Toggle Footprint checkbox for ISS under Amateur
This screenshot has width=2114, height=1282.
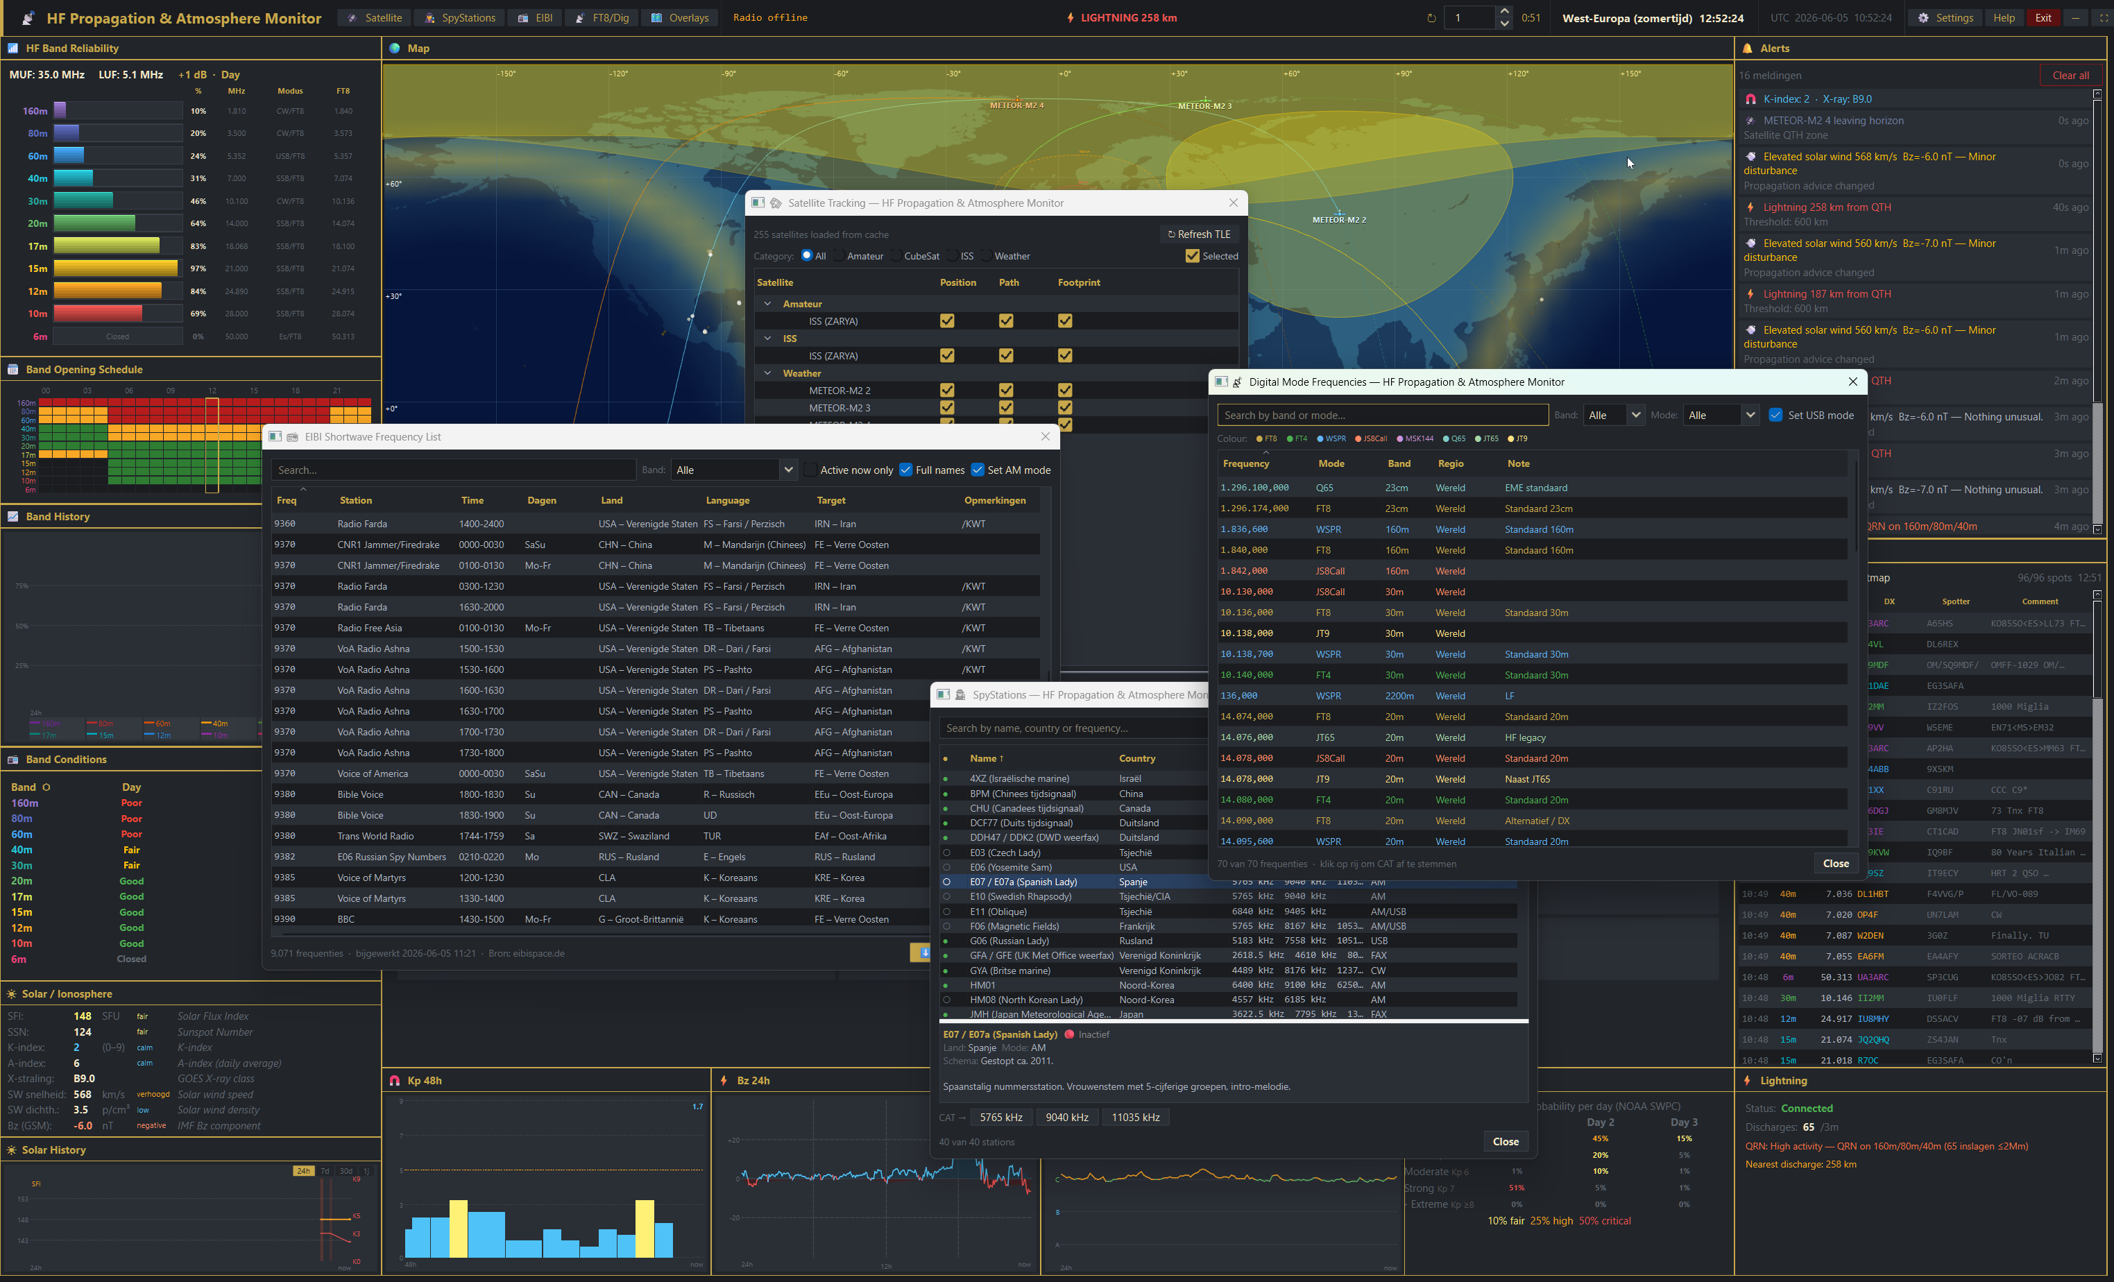click(x=1065, y=321)
